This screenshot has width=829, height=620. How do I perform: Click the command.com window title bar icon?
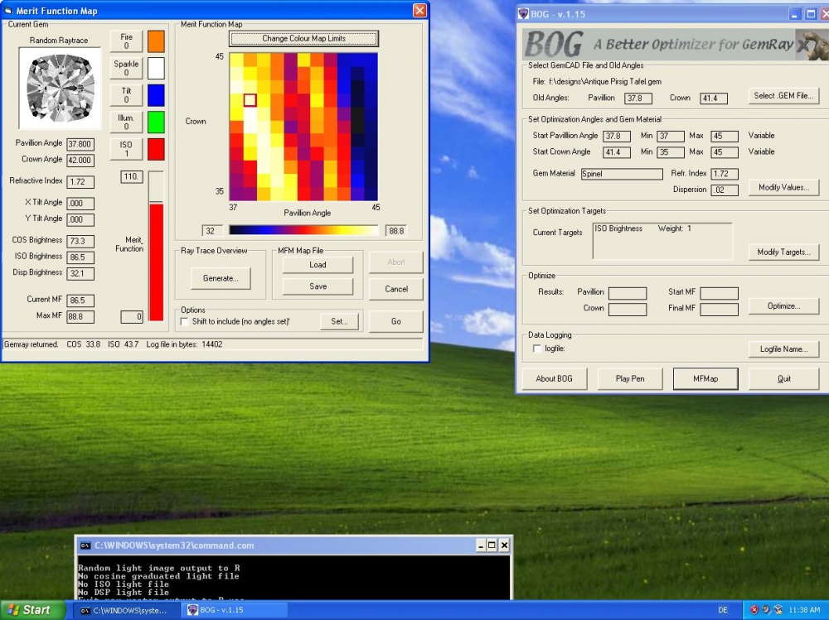[85, 546]
